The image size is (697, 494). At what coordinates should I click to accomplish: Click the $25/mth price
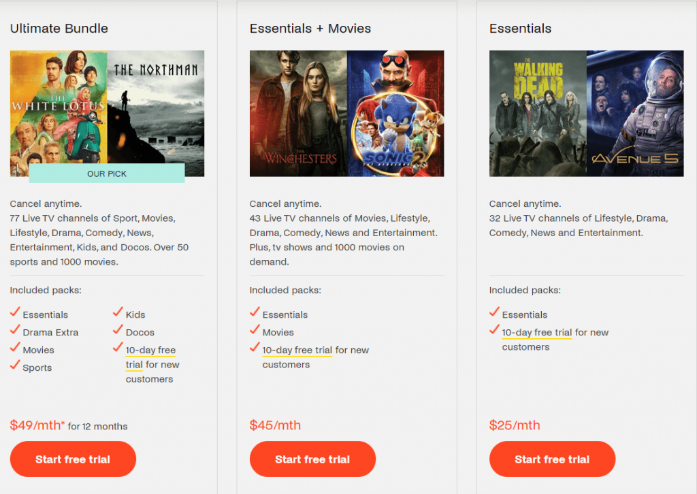(515, 425)
